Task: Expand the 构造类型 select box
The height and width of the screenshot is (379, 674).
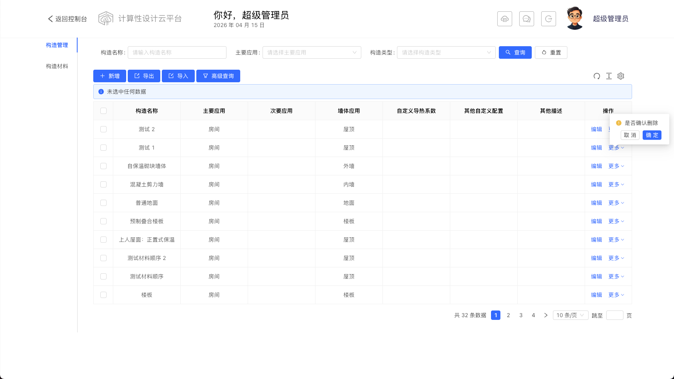Action: pos(446,52)
